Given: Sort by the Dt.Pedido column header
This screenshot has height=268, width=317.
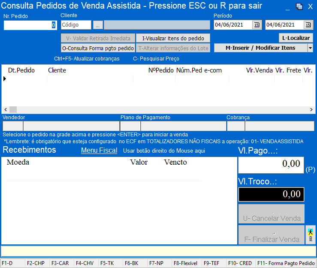Looking at the screenshot, I should click(21, 70).
